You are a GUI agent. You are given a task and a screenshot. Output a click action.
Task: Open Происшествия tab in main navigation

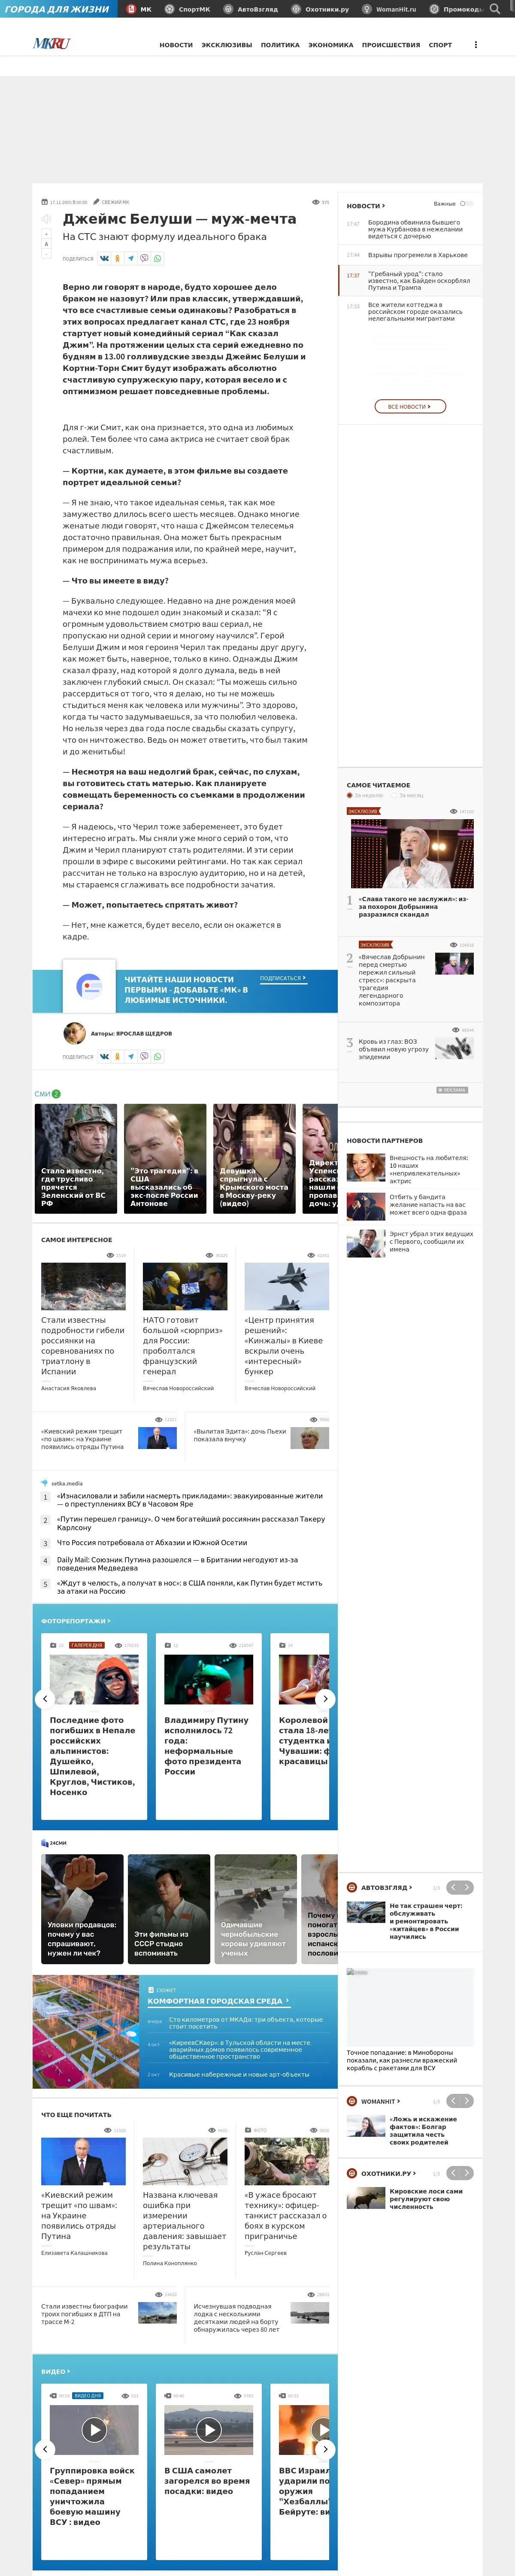pyautogui.click(x=391, y=45)
